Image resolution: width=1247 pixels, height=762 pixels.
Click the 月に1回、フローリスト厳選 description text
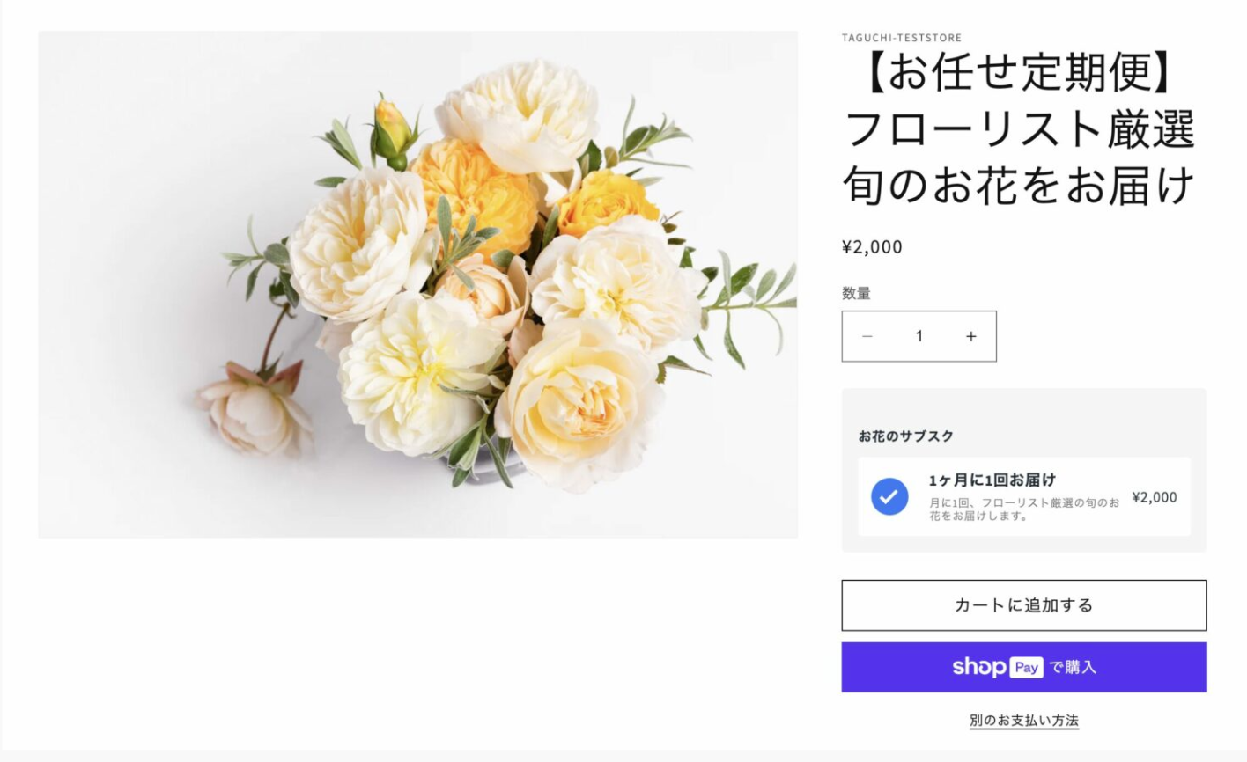(x=1023, y=509)
